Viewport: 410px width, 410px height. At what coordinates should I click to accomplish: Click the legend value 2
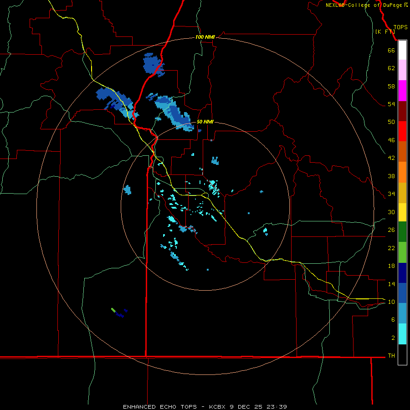click(393, 338)
